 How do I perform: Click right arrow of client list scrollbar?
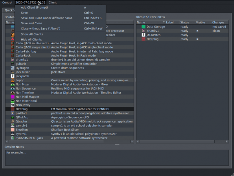227,141
